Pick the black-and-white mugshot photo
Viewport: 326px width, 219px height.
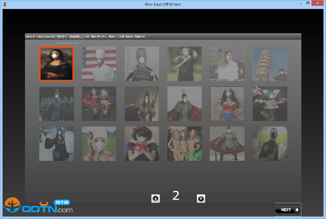point(142,64)
